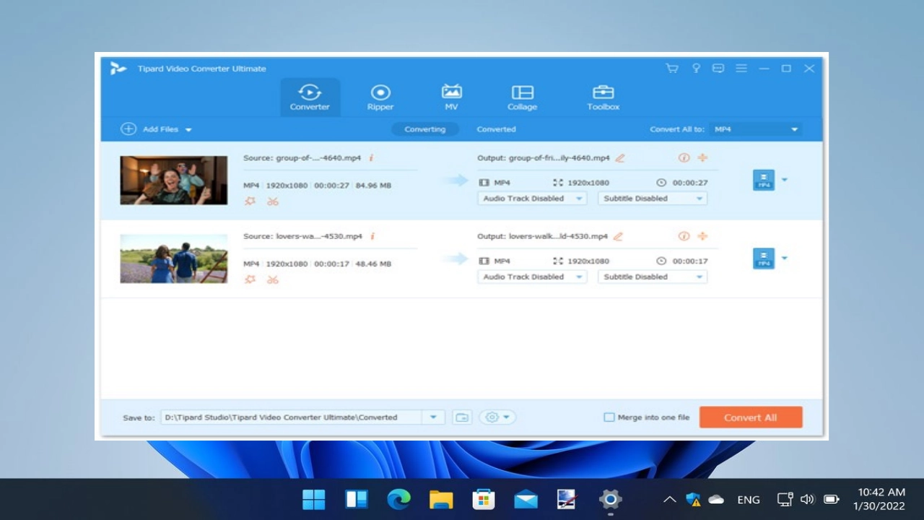This screenshot has height=520, width=924.
Task: Open the Toolbox tab
Action: pos(603,97)
